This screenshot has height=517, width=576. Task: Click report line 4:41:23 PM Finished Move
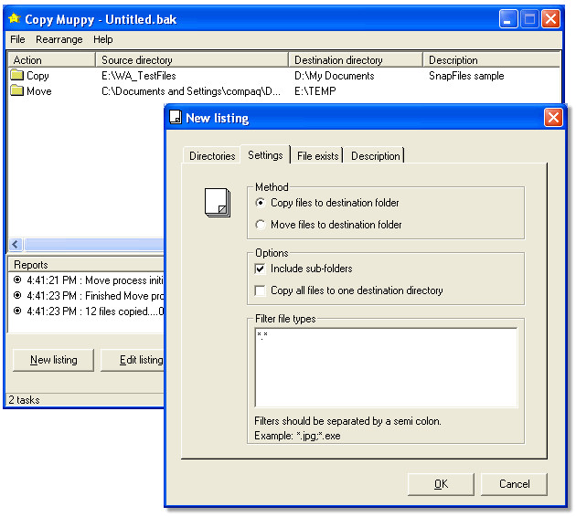coord(95,295)
